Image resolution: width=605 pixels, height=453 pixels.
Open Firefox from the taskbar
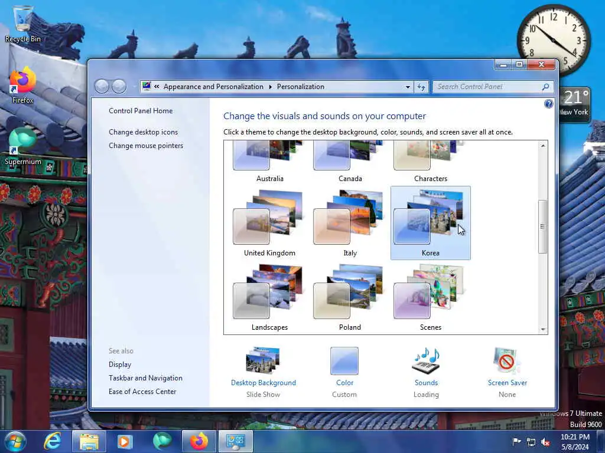pyautogui.click(x=199, y=441)
